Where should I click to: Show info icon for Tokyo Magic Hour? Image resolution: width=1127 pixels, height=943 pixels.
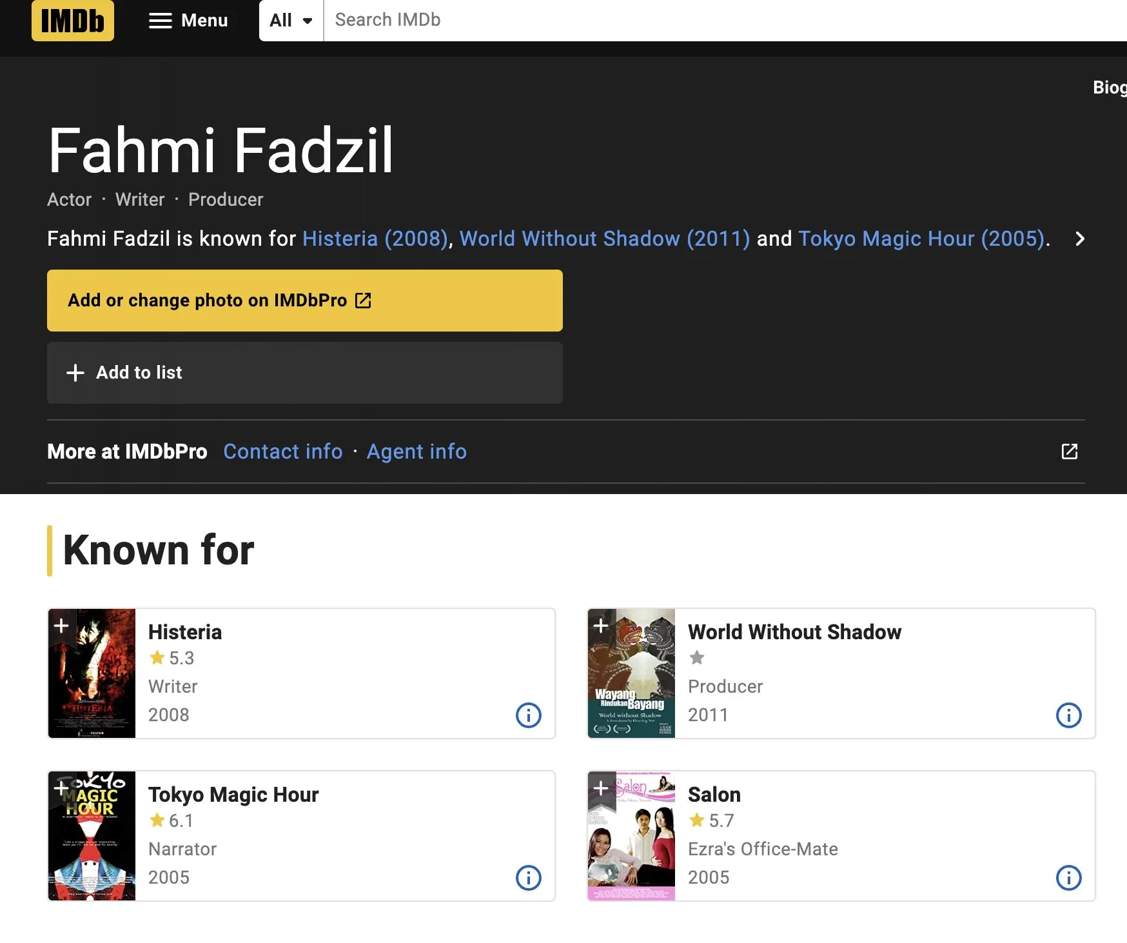529,878
